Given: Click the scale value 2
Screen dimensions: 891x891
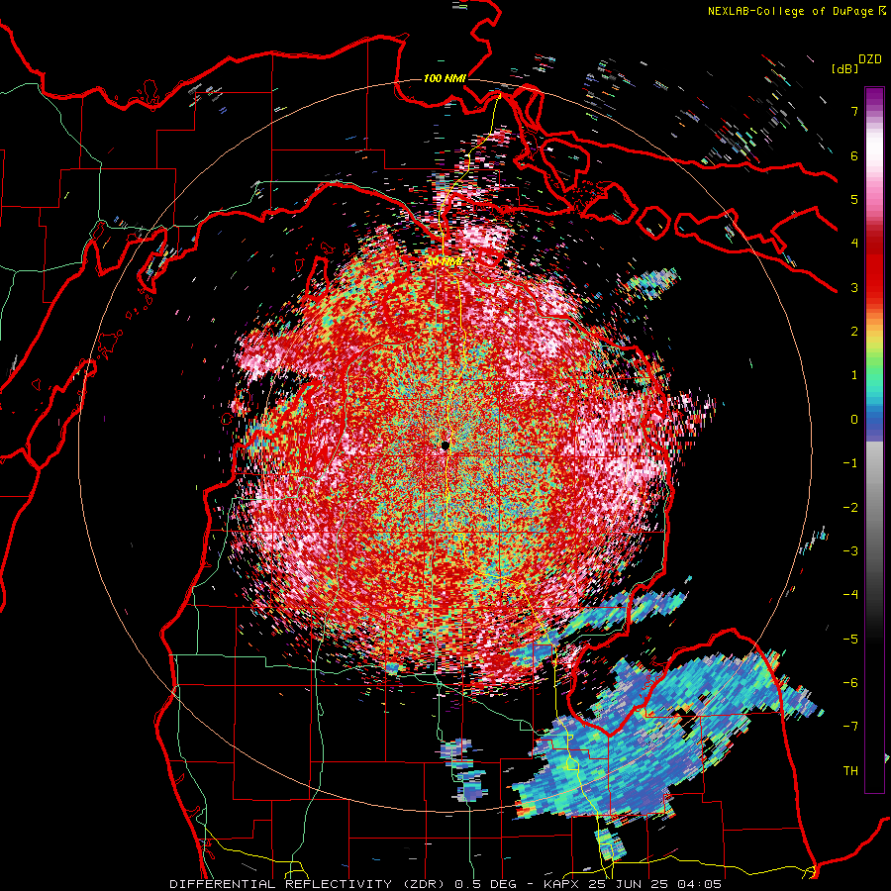Looking at the screenshot, I should point(854,332).
